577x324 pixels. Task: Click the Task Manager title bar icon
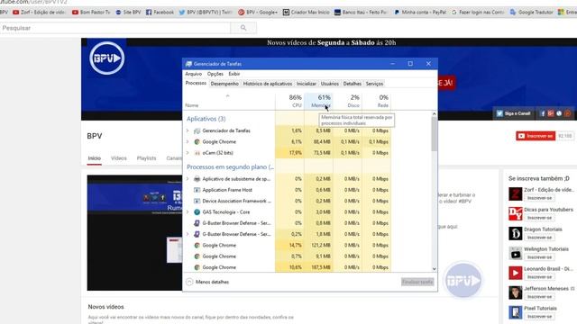(188, 64)
